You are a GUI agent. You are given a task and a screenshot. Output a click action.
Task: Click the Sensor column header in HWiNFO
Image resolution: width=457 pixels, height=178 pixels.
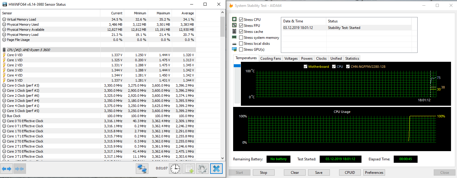[50, 13]
